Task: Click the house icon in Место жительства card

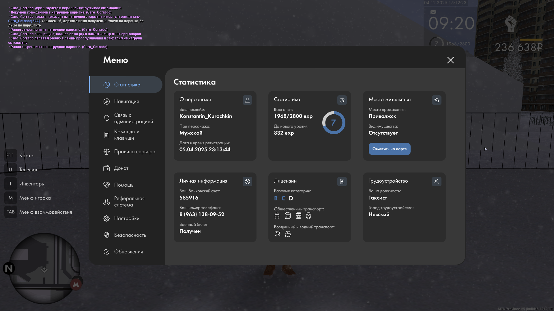Action: (x=437, y=100)
